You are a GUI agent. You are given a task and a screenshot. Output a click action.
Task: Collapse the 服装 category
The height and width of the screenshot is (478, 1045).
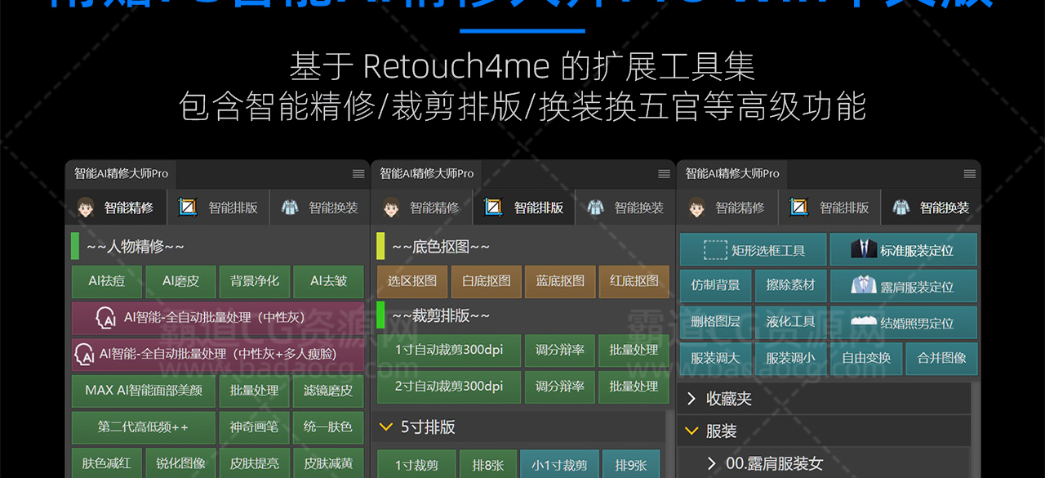pos(691,431)
